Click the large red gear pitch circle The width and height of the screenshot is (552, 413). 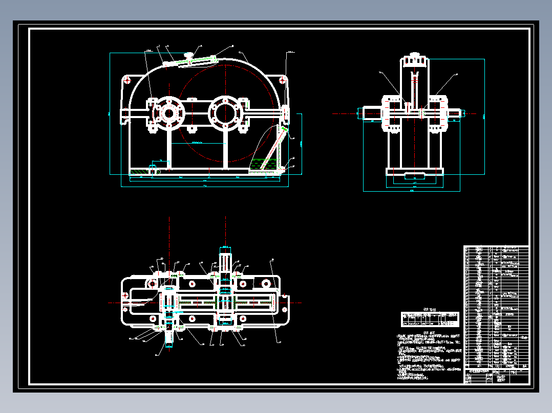pyautogui.click(x=226, y=113)
